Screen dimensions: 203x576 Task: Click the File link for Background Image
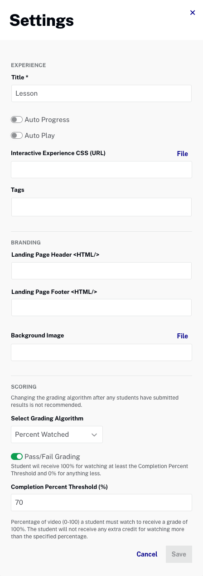point(182,336)
